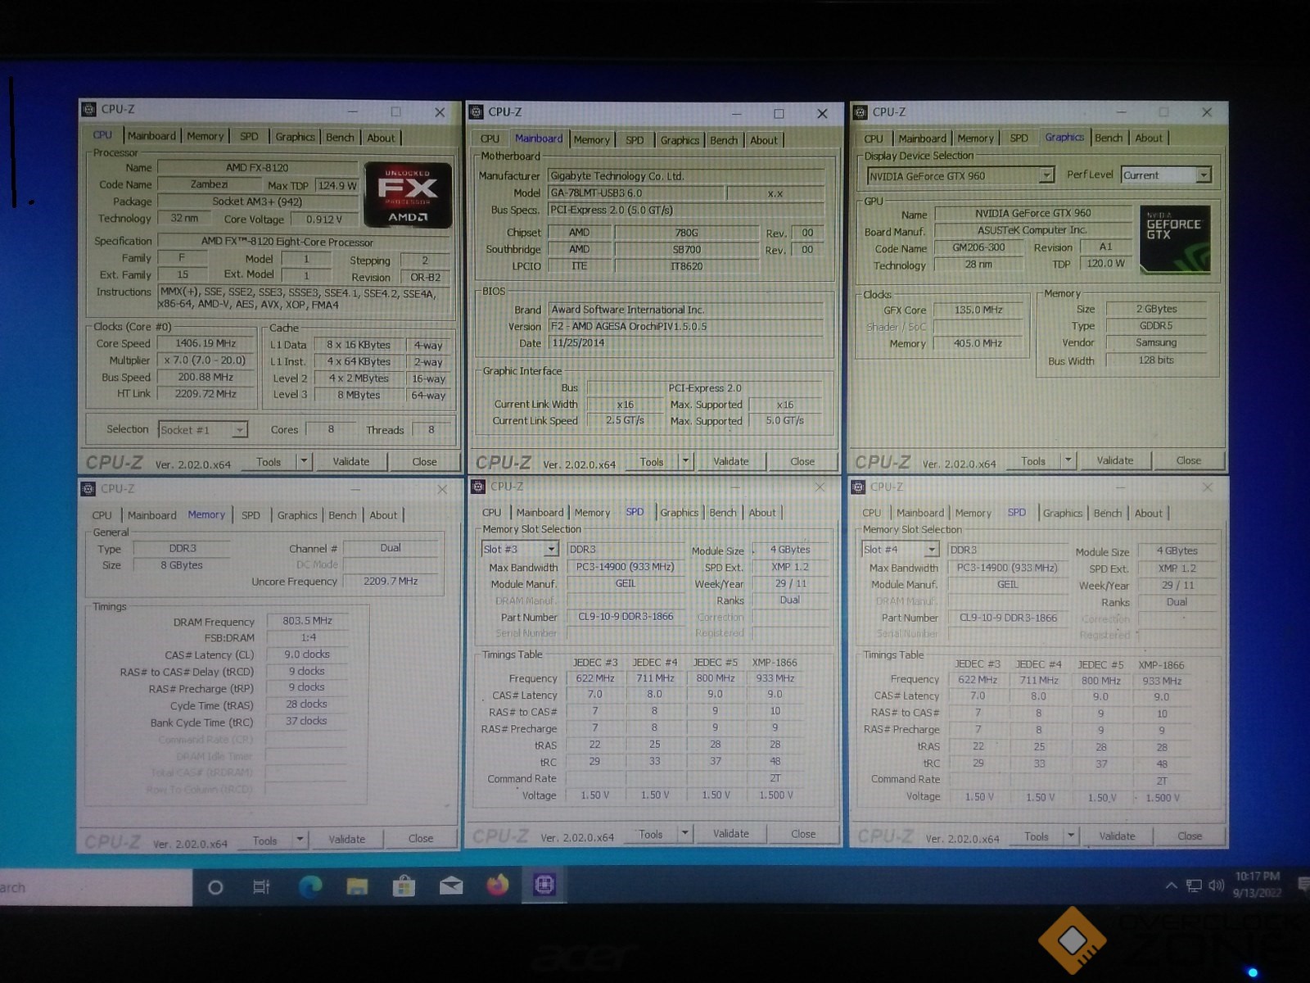Open the Bench tab in the AMD FX-8120 window
This screenshot has width=1310, height=983.
point(340,137)
